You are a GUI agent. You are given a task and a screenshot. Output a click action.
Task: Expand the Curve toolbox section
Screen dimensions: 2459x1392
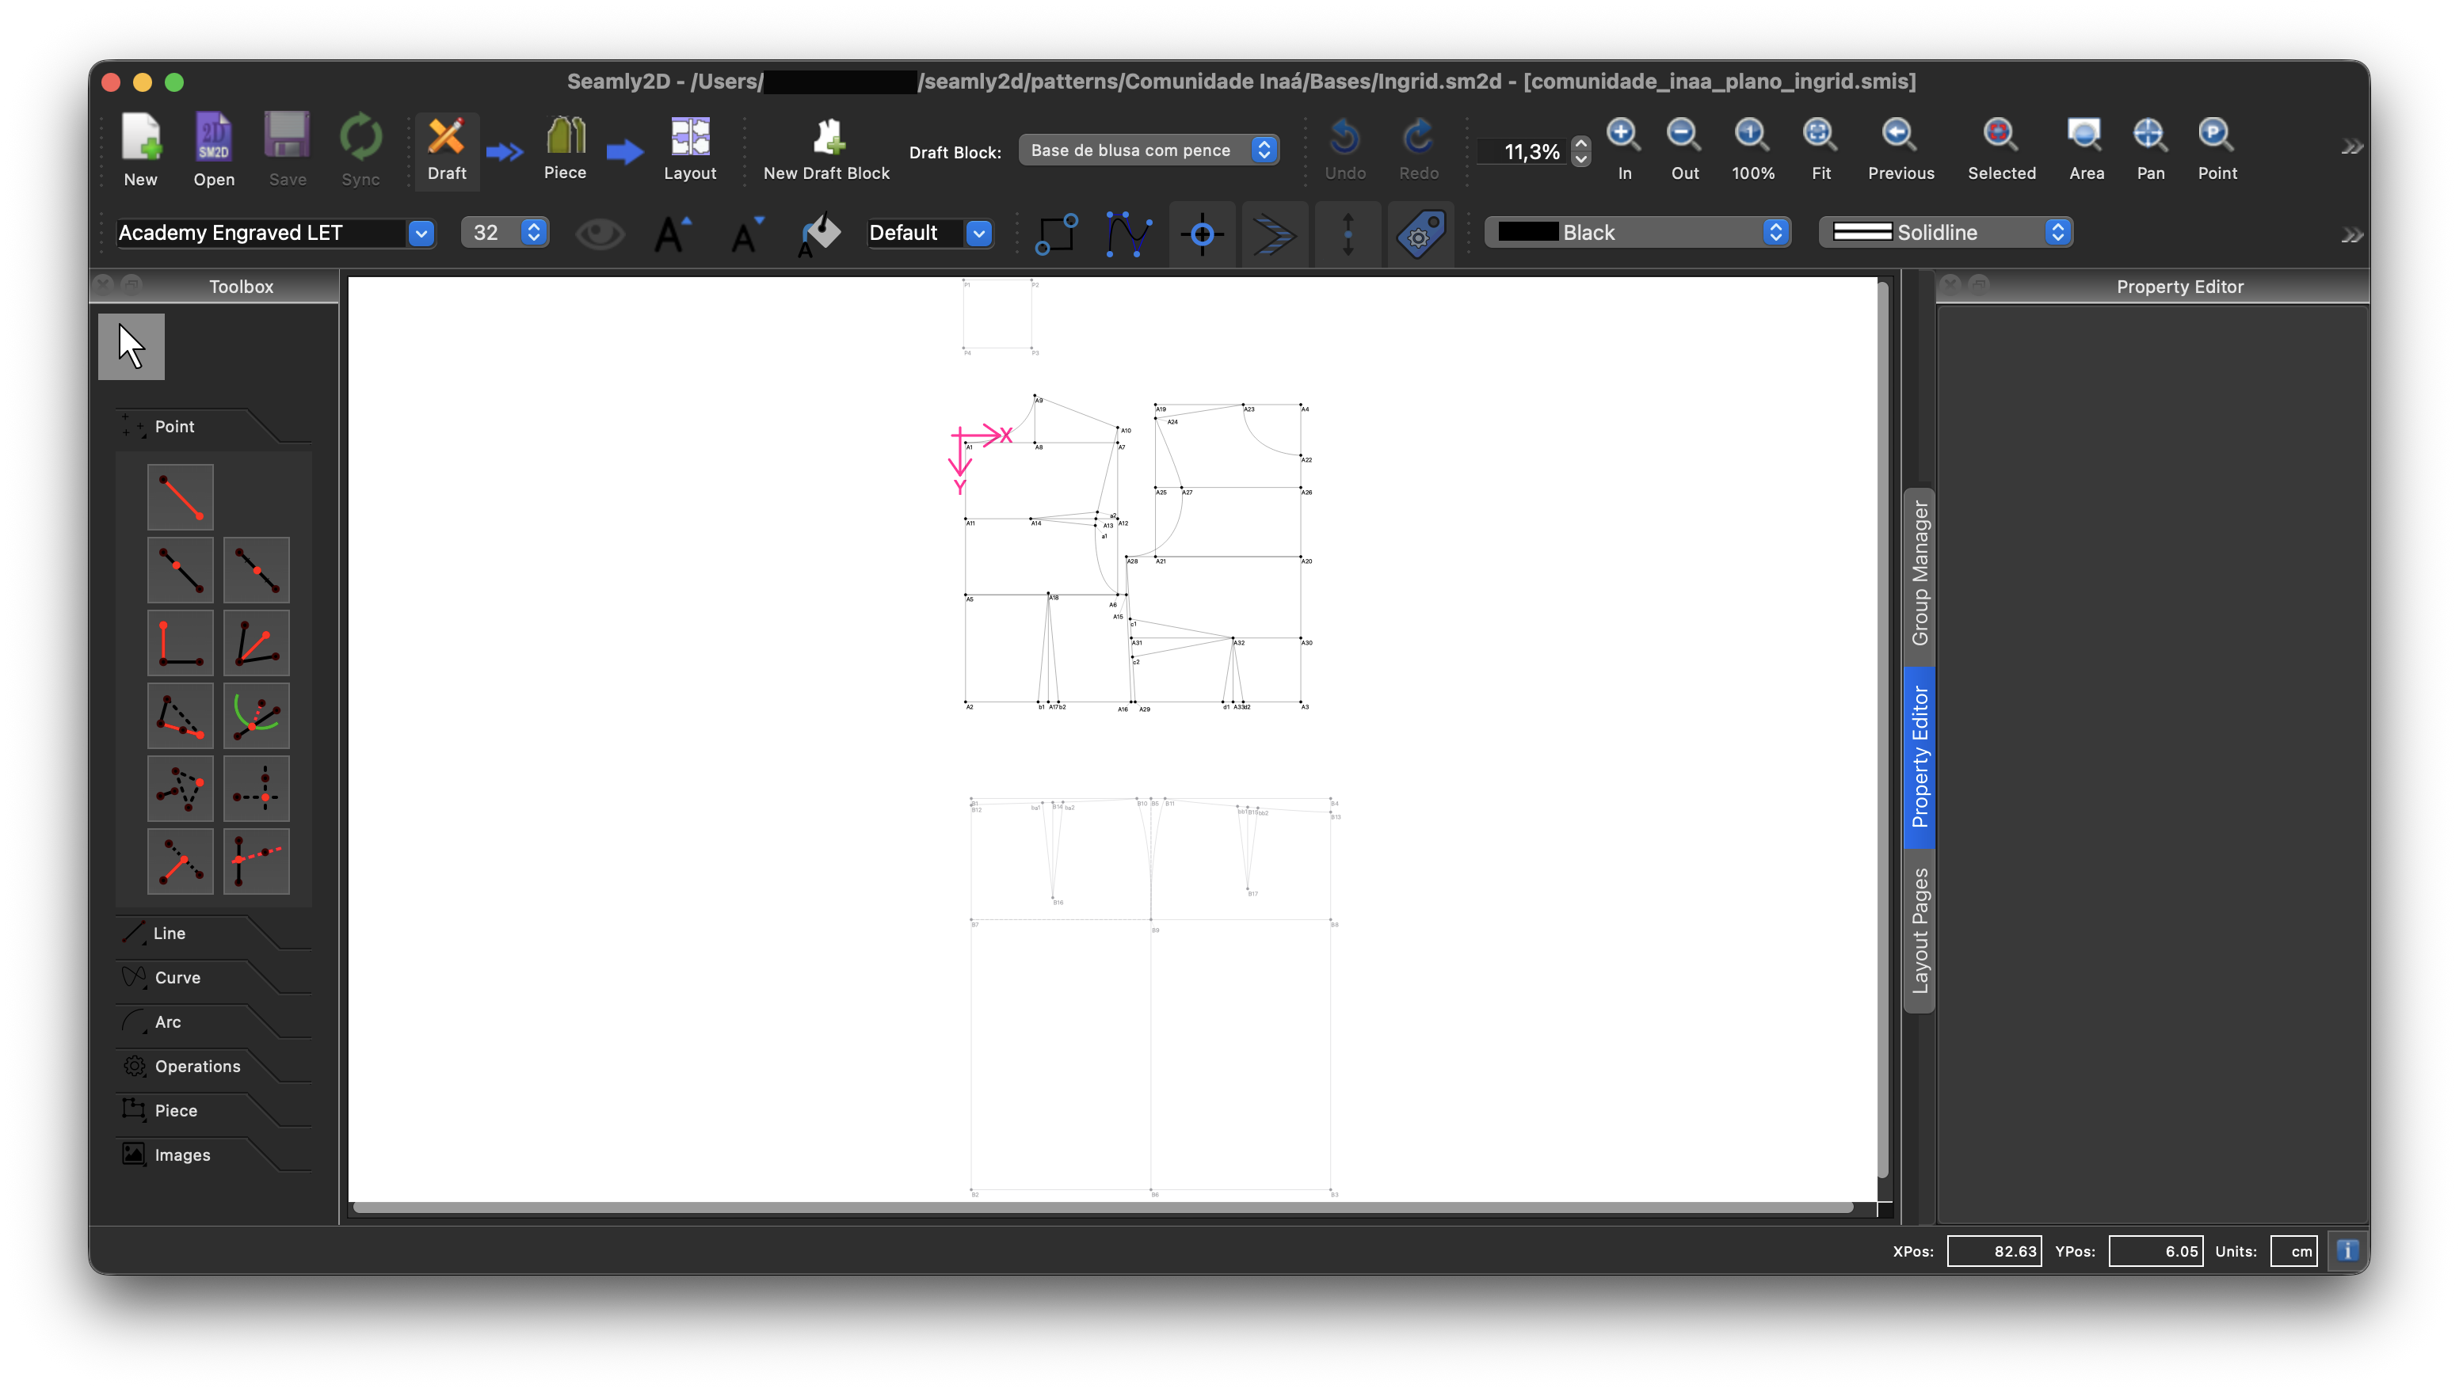(x=213, y=977)
